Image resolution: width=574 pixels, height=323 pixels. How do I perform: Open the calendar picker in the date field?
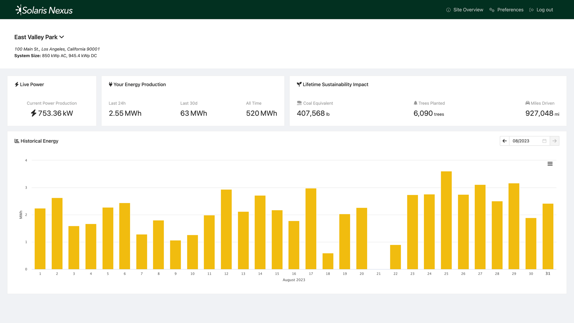544,141
